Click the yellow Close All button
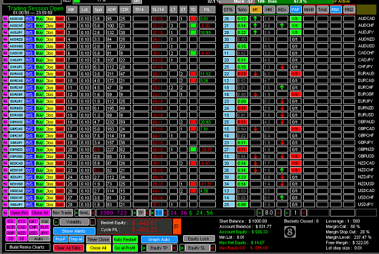The image size is (379, 254). pyautogui.click(x=98, y=248)
